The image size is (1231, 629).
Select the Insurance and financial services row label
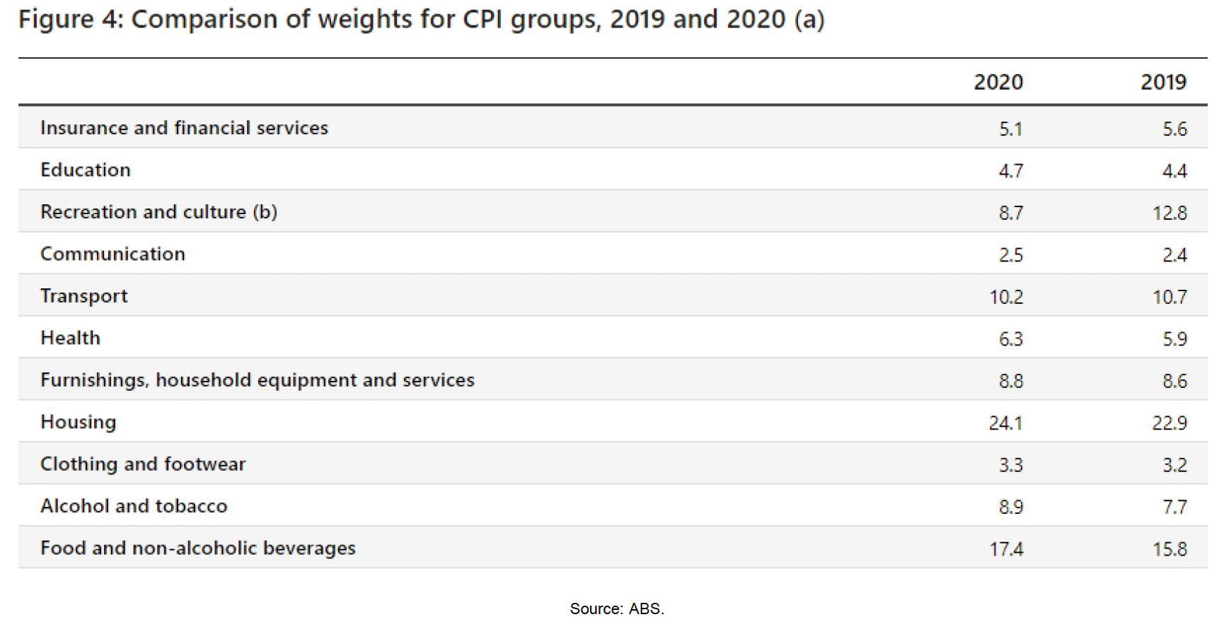(x=184, y=128)
